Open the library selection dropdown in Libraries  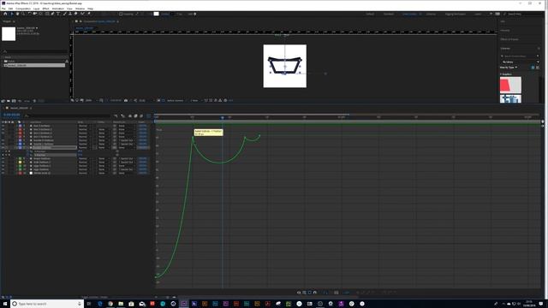[x=521, y=62]
